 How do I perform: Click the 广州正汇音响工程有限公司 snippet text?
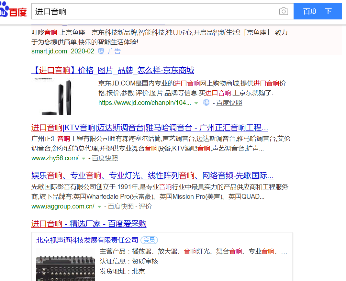[x=161, y=143]
